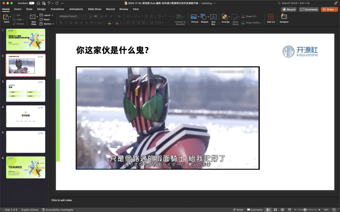Select slide 6 THANKS thumbnail
This screenshot has height=212, width=340.
point(25,167)
